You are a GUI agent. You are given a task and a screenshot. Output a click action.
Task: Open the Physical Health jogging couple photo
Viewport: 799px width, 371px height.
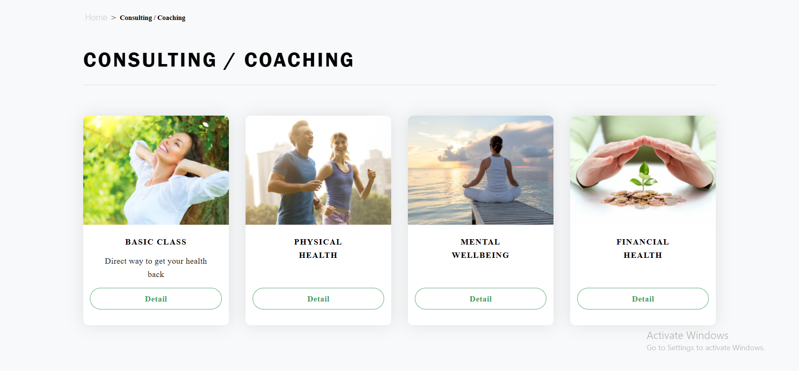(x=318, y=170)
